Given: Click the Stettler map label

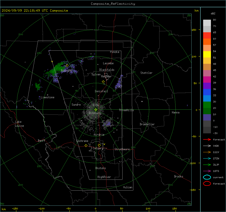Looking at the screenshot, I should coord(146,73).
